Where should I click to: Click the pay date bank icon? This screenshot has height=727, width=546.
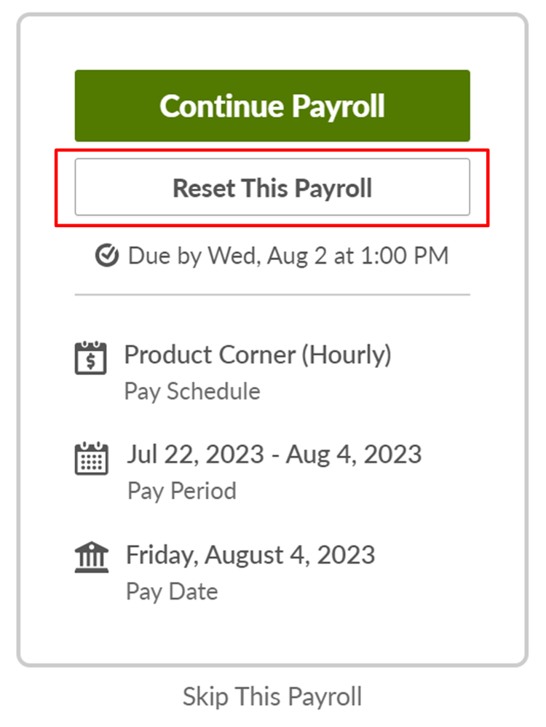point(92,557)
